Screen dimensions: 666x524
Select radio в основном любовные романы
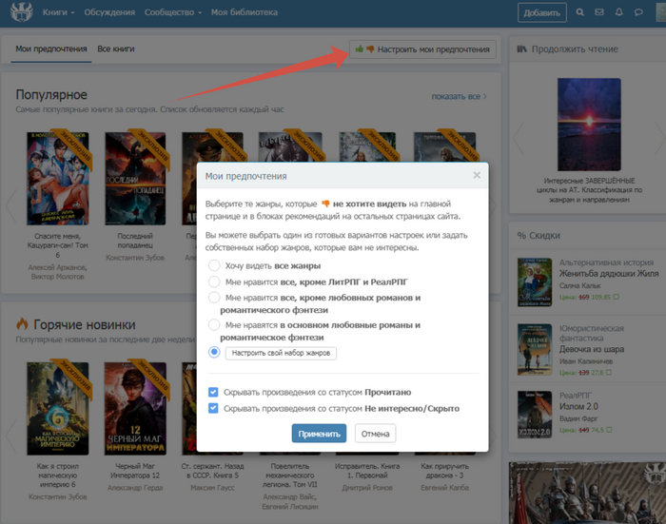pyautogui.click(x=214, y=325)
